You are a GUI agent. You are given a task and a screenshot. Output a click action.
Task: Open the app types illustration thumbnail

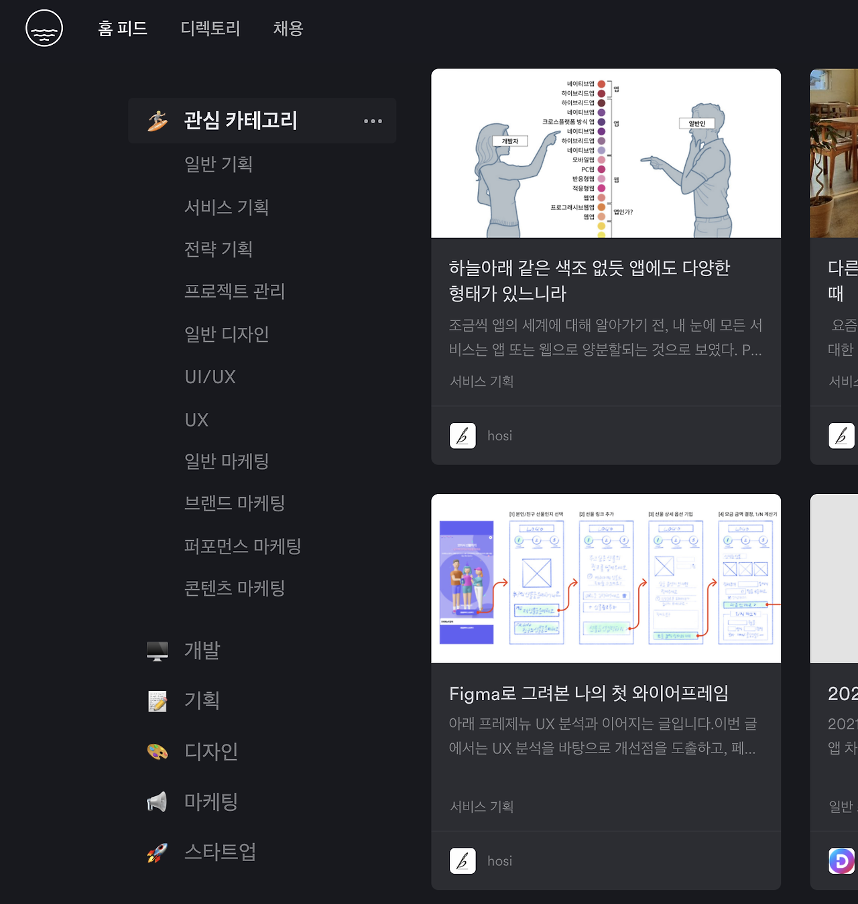(606, 153)
